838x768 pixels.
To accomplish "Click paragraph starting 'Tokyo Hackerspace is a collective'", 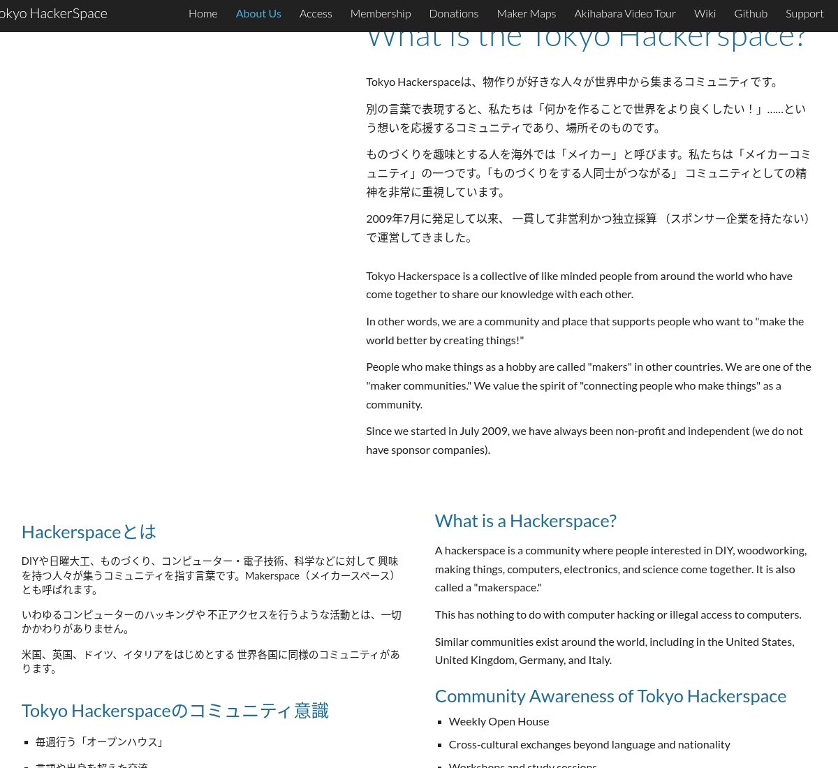I will pyautogui.click(x=580, y=285).
